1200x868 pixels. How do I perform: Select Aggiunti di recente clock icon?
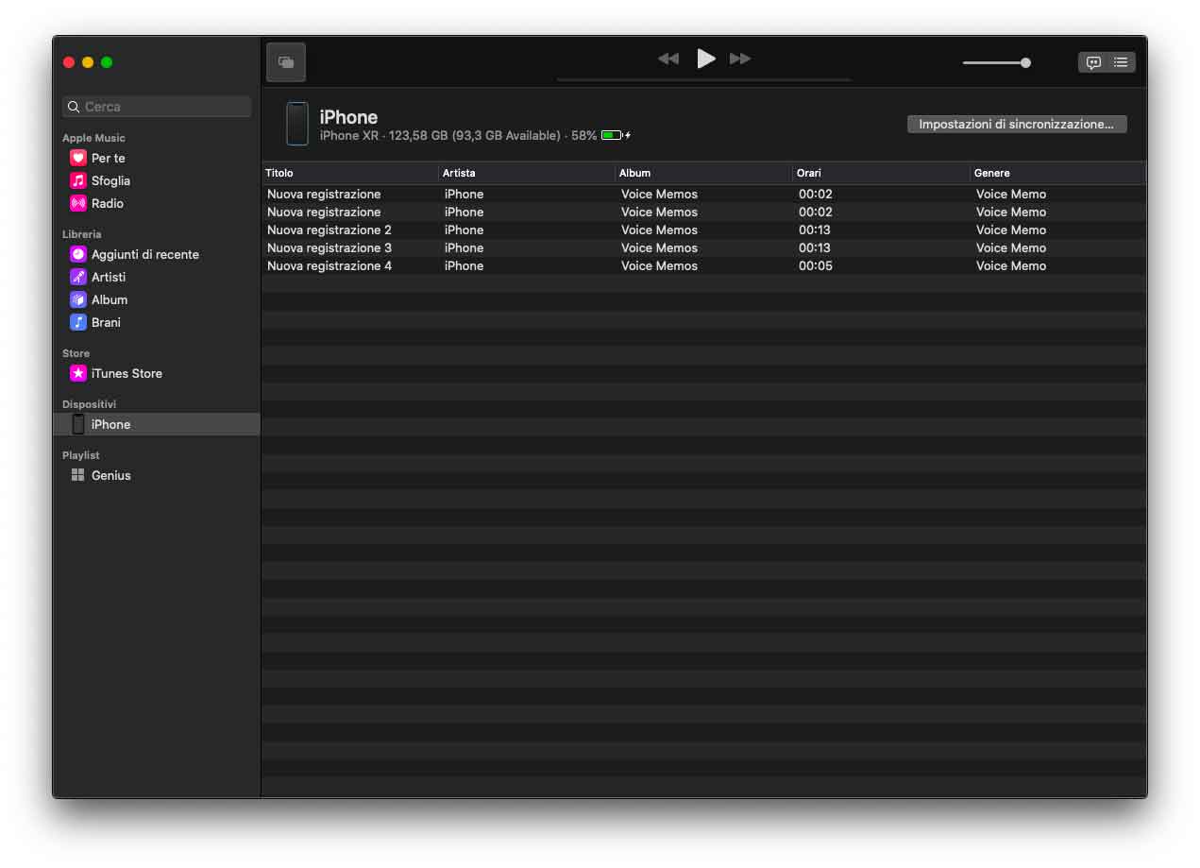click(78, 254)
